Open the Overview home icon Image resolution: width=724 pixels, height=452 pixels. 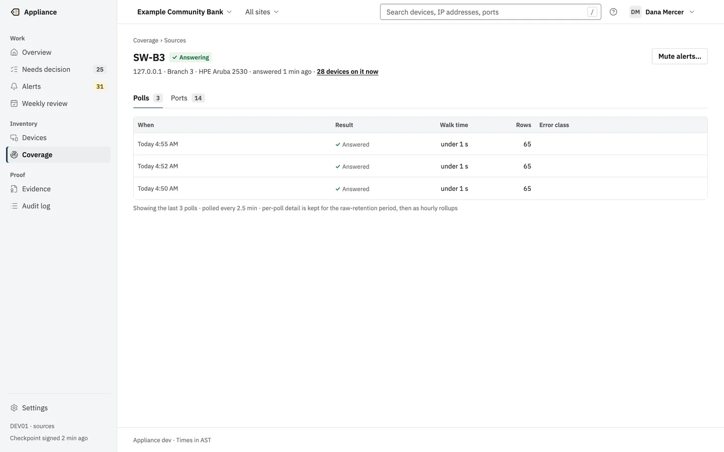[14, 52]
